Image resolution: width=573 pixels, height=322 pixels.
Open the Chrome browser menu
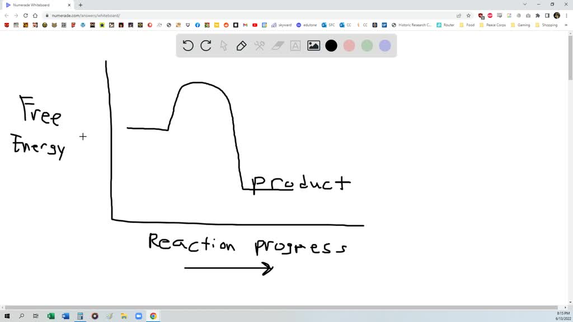(565, 16)
